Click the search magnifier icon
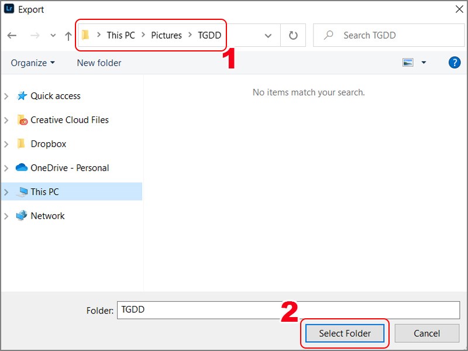The image size is (468, 351). tap(328, 35)
